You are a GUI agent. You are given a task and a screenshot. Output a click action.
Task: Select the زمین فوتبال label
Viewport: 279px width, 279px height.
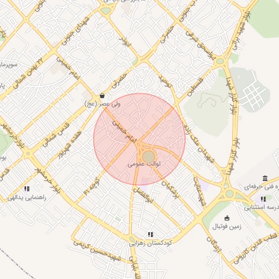pos(227,227)
